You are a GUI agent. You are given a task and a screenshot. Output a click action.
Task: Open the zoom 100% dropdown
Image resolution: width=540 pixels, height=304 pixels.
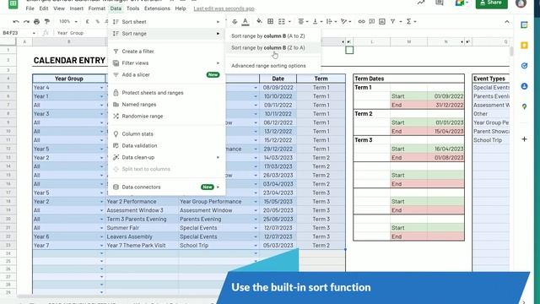pyautogui.click(x=67, y=22)
